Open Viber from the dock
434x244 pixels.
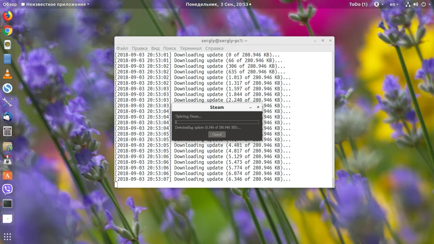tap(8, 189)
